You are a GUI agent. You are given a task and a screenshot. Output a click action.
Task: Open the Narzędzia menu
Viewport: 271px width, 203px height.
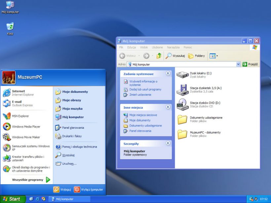(x=173, y=48)
